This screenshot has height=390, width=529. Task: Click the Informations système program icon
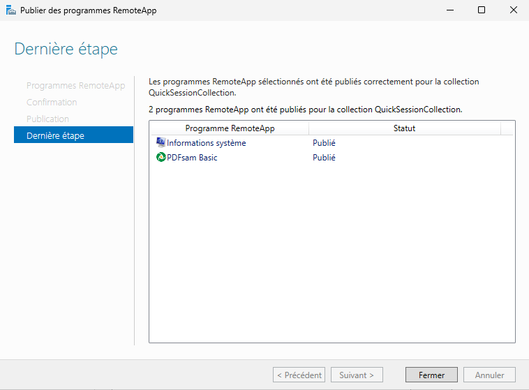161,143
